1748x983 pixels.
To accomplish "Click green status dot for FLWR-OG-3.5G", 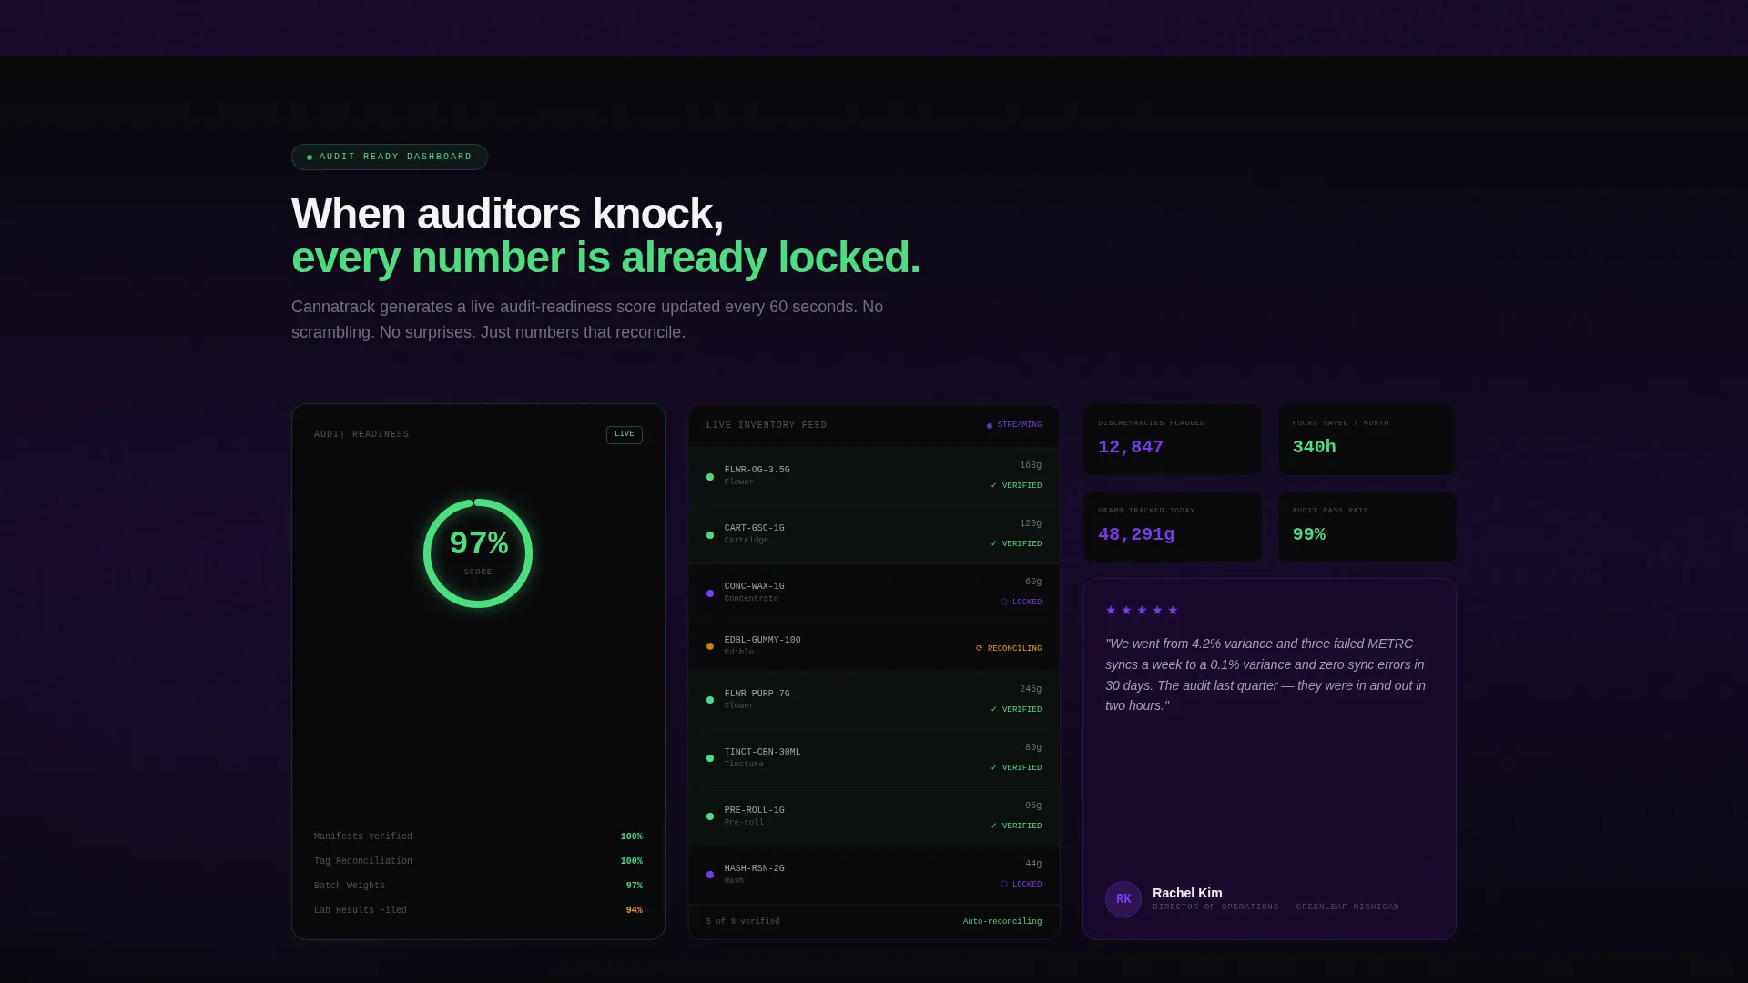I will [710, 477].
